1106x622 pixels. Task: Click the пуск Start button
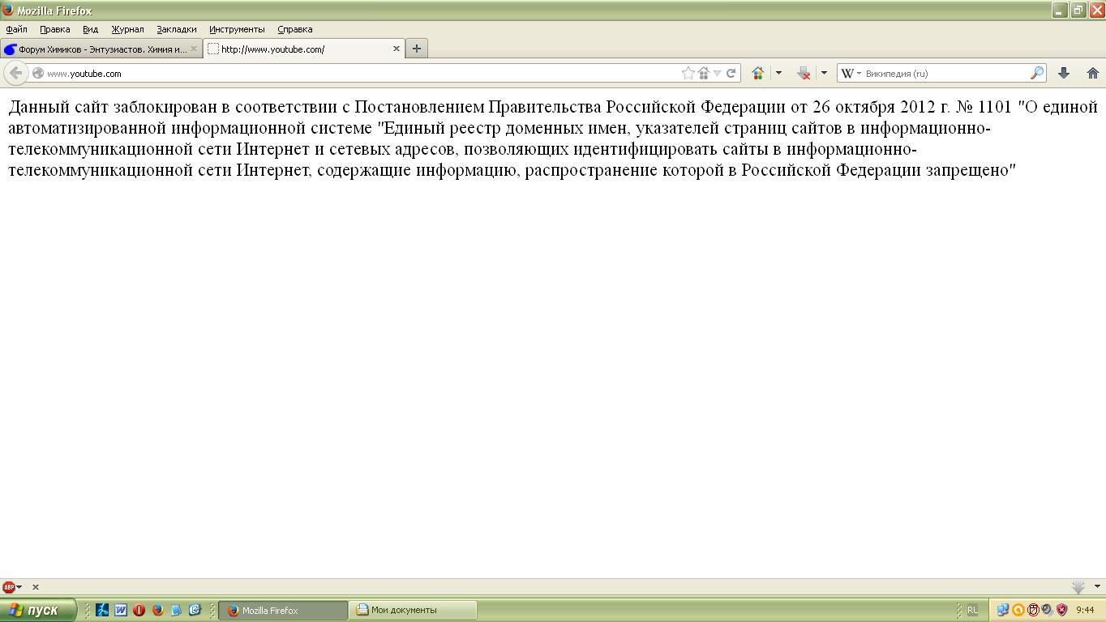point(38,610)
